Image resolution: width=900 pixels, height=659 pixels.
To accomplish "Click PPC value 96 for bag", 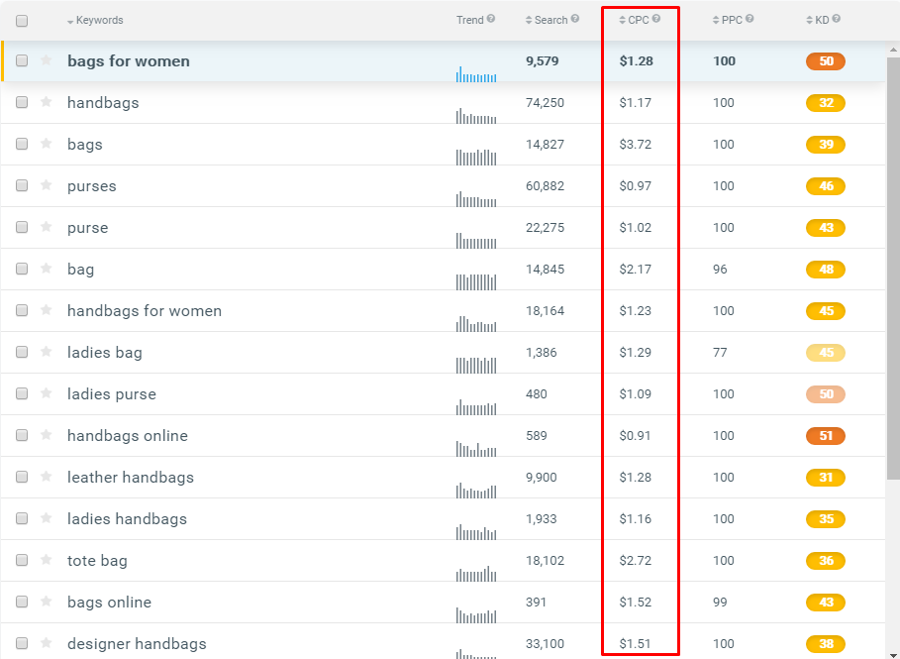I will 720,269.
